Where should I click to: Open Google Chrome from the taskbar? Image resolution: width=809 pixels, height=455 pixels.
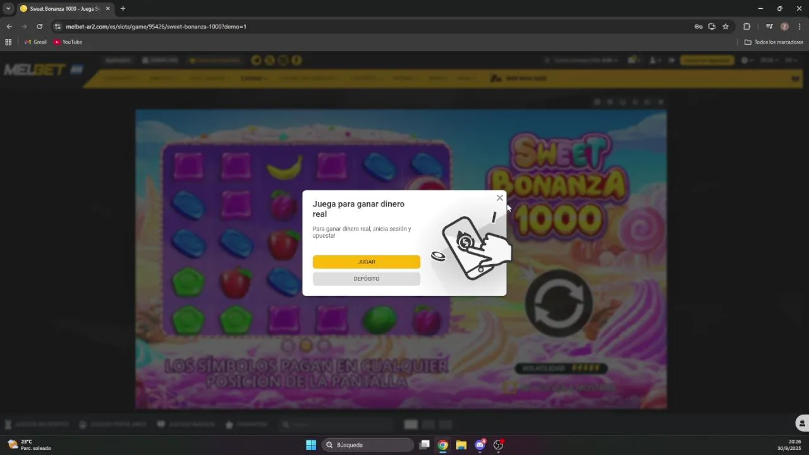pos(443,445)
